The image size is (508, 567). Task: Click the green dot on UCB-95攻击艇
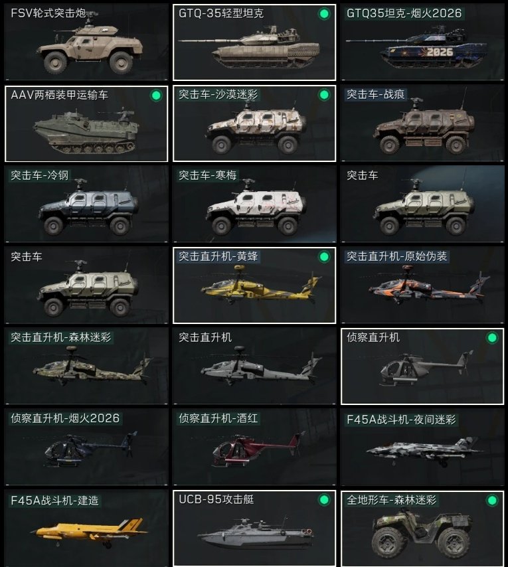[x=324, y=500]
